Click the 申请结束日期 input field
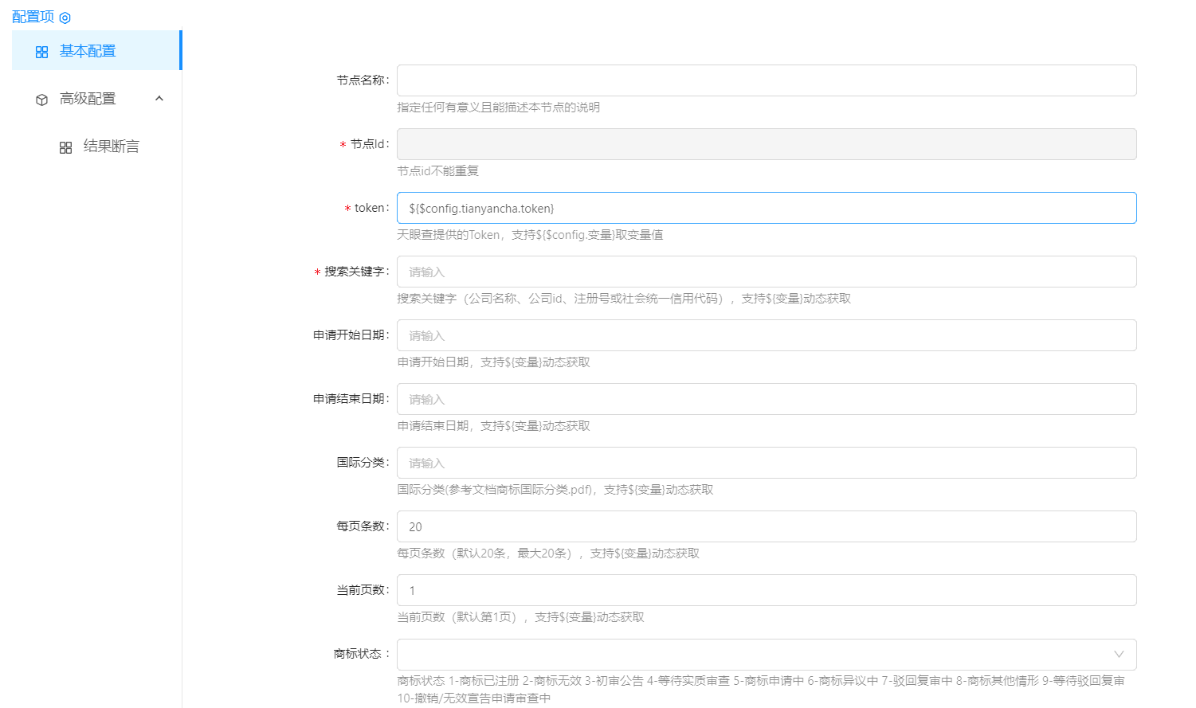 pos(766,399)
